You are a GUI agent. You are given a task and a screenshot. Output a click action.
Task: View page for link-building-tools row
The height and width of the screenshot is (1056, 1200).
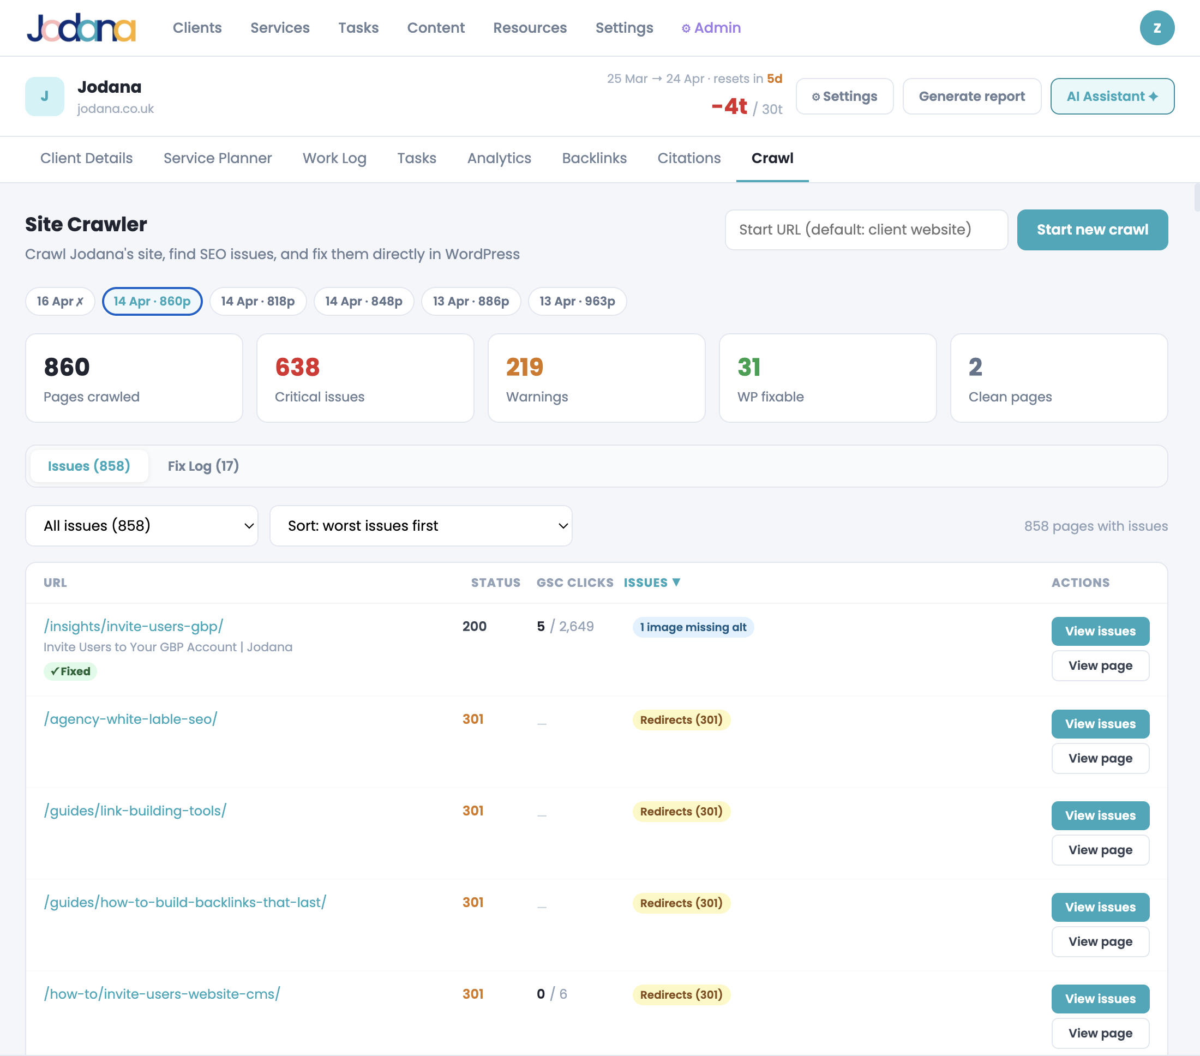1100,850
